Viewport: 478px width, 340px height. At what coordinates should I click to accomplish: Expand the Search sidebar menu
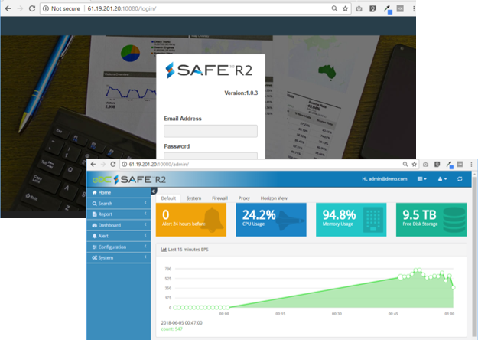[119, 203]
